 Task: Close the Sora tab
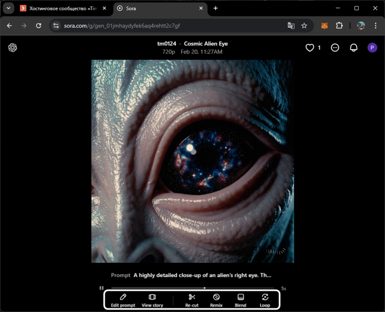[x=201, y=8]
